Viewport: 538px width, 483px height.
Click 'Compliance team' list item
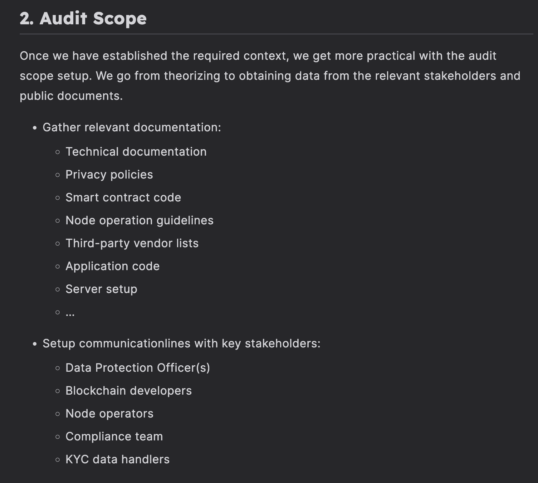tap(114, 436)
